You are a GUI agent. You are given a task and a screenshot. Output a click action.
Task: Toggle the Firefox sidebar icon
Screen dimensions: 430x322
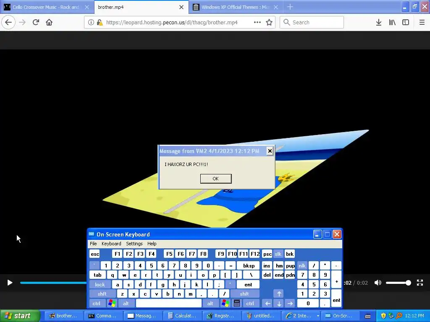tap(406, 23)
